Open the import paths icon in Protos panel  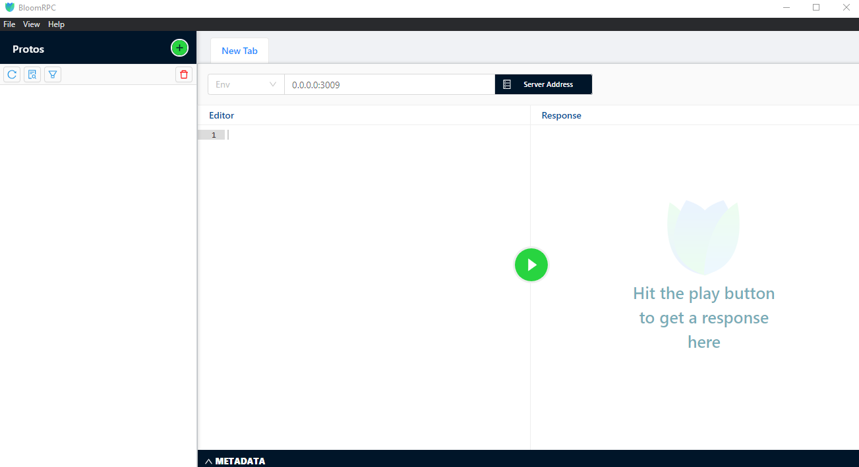32,74
